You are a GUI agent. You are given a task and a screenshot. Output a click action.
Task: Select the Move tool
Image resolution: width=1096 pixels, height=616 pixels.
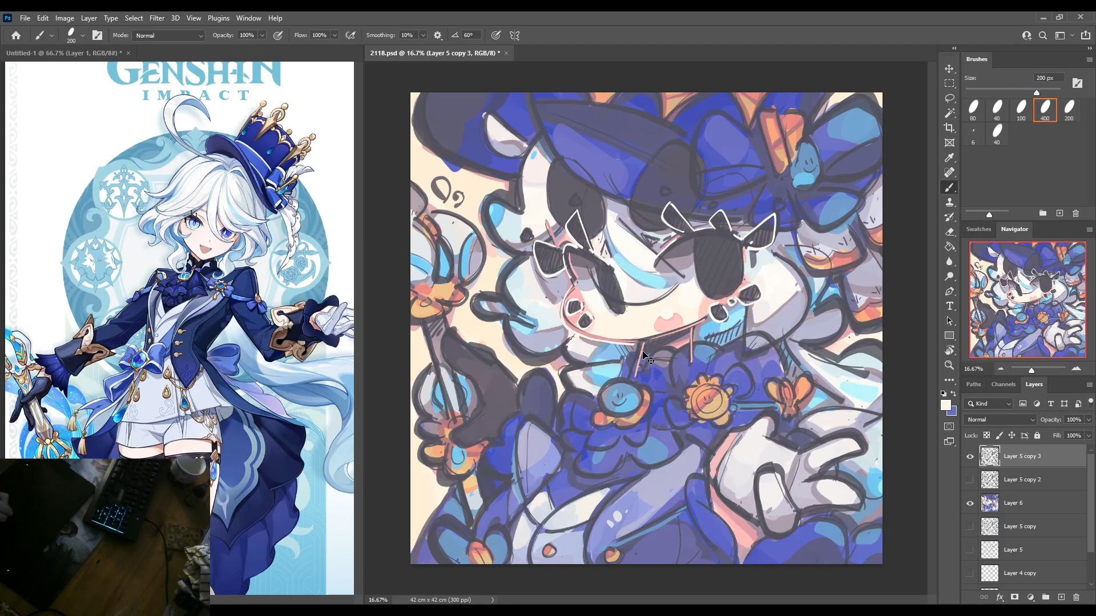[x=949, y=68]
